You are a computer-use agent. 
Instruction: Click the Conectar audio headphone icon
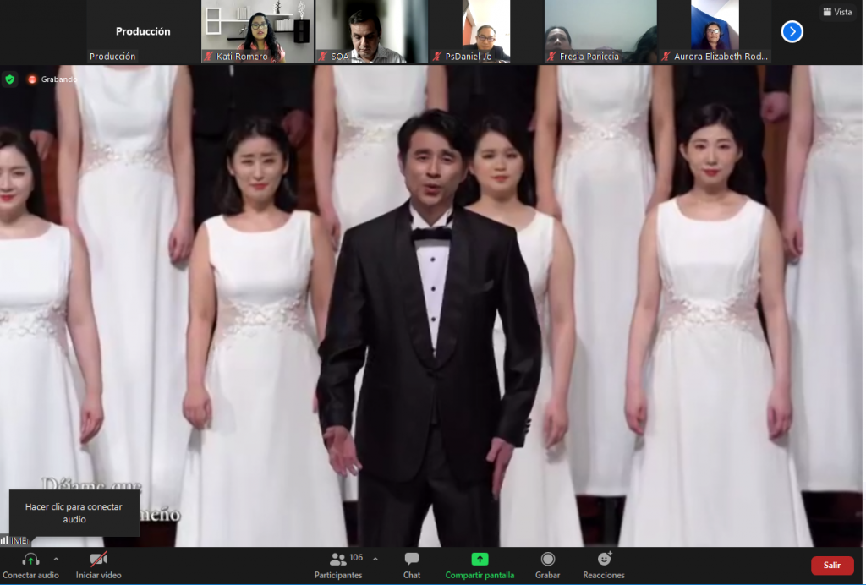(x=30, y=560)
